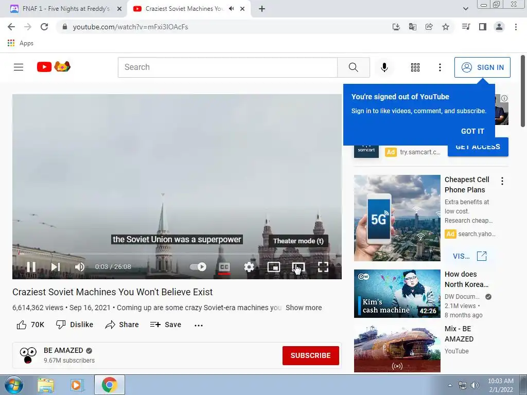This screenshot has height=395, width=527.
Task: Toggle closed captions CC button
Action: (224, 267)
